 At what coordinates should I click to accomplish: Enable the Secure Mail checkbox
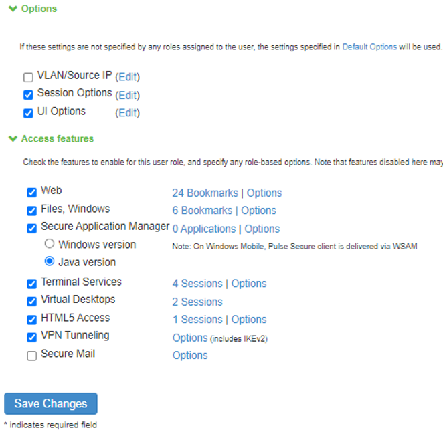tap(32, 356)
